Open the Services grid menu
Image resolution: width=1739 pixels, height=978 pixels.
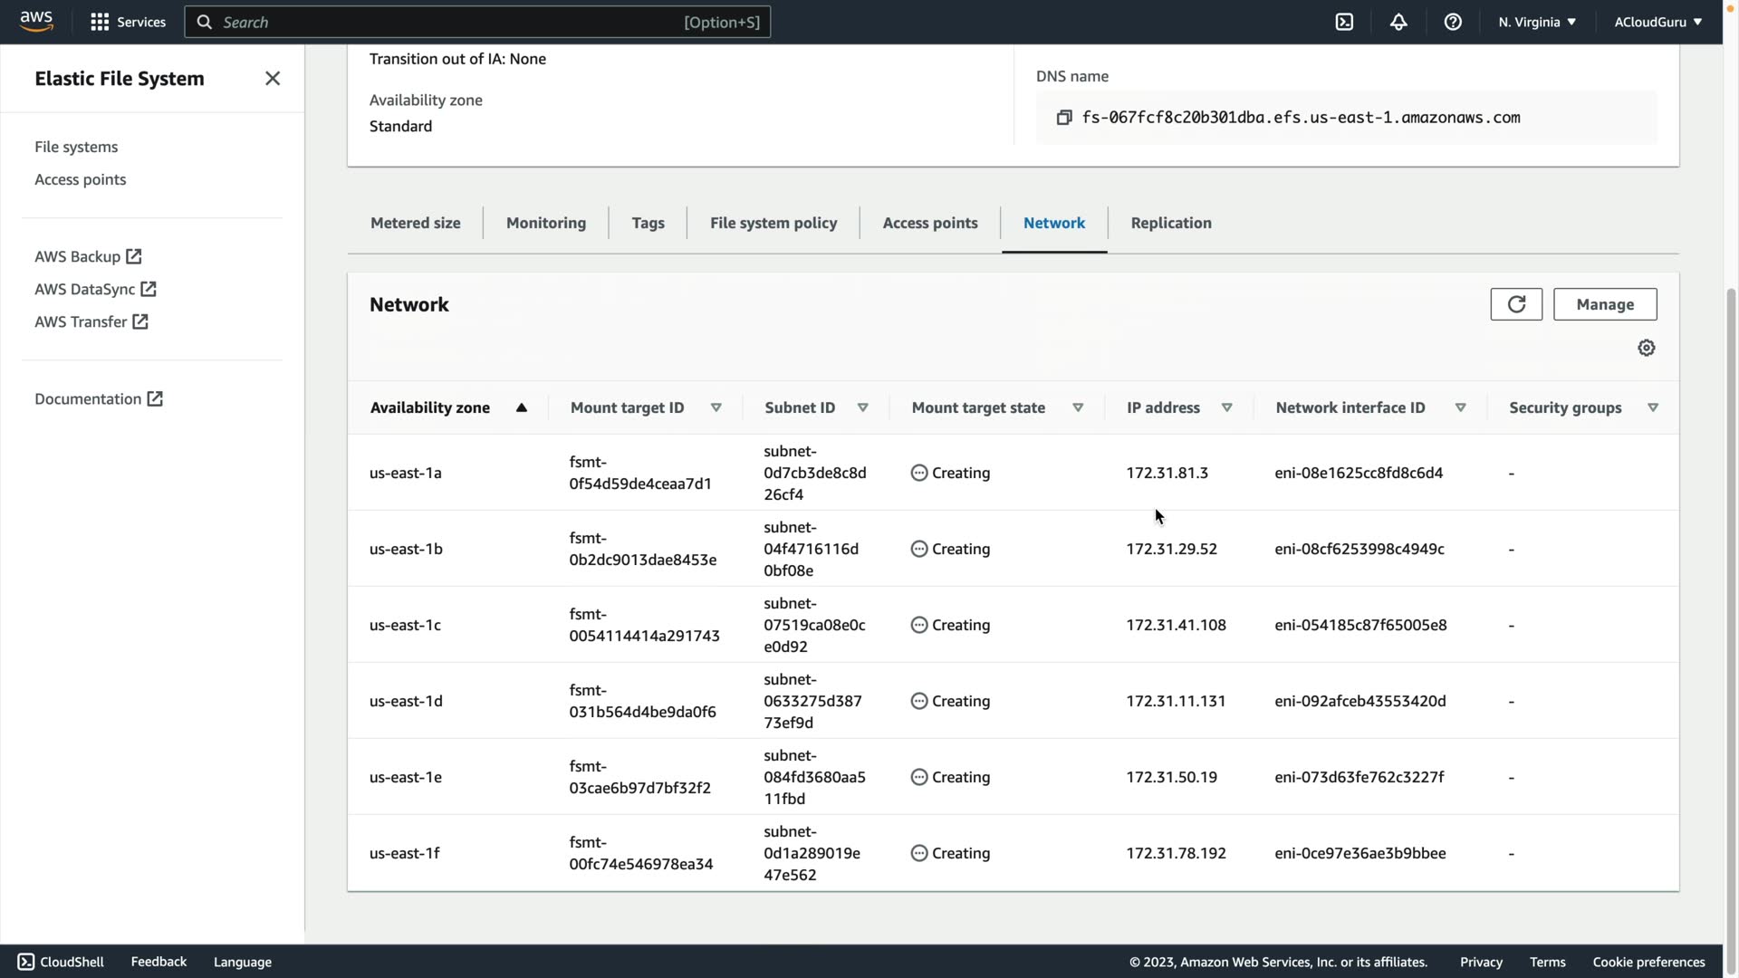128,22
